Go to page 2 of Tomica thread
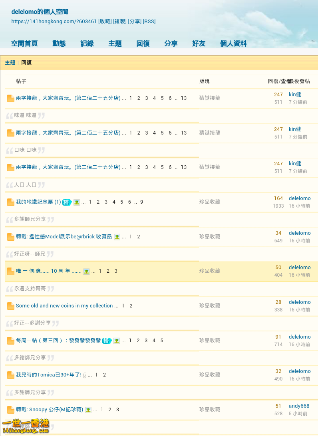 point(104,375)
